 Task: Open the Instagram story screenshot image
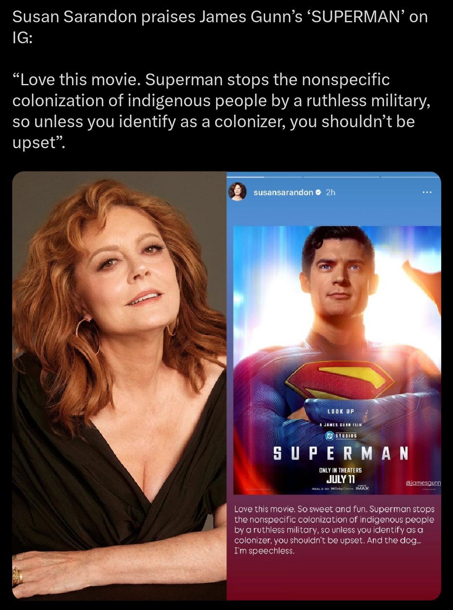[x=334, y=385]
